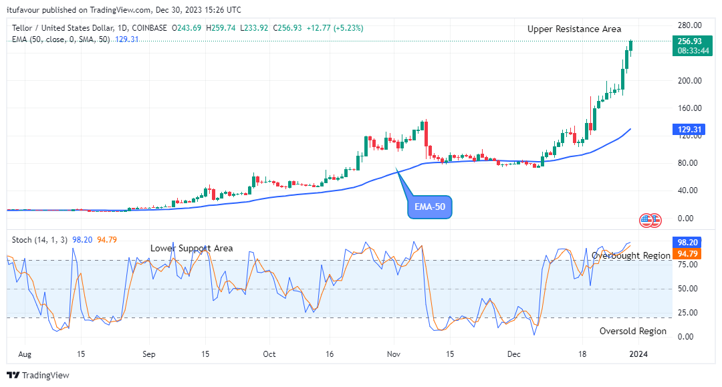Click the countdown timer 08:33:44
722x387 pixels.
693,51
